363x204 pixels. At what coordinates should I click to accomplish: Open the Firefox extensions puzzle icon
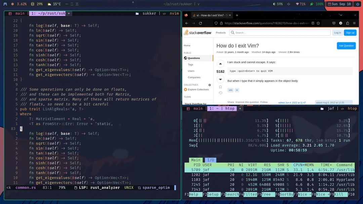click(347, 23)
